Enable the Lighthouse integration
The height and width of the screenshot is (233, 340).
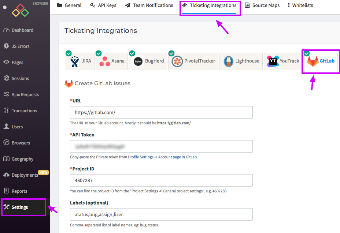241,61
